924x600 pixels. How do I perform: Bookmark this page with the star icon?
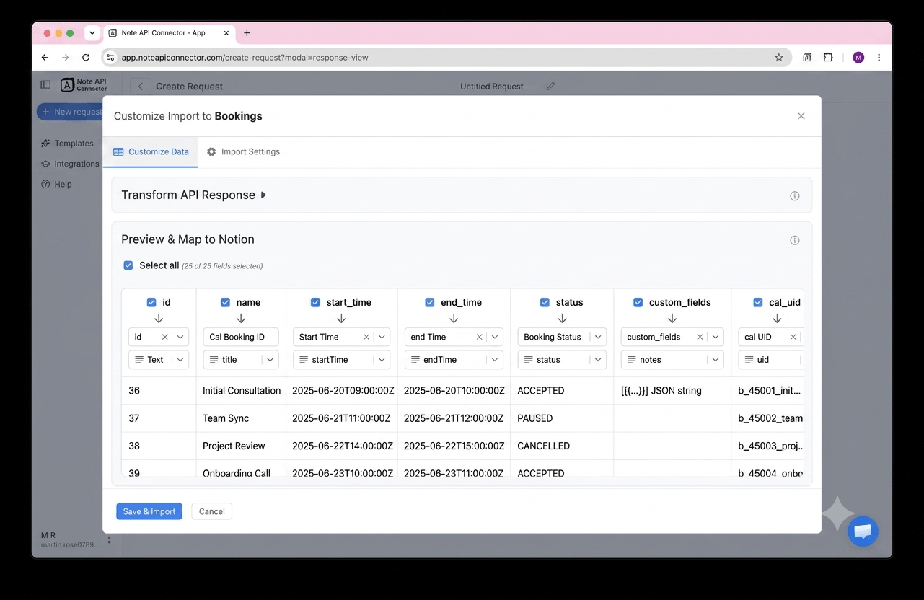(x=779, y=58)
